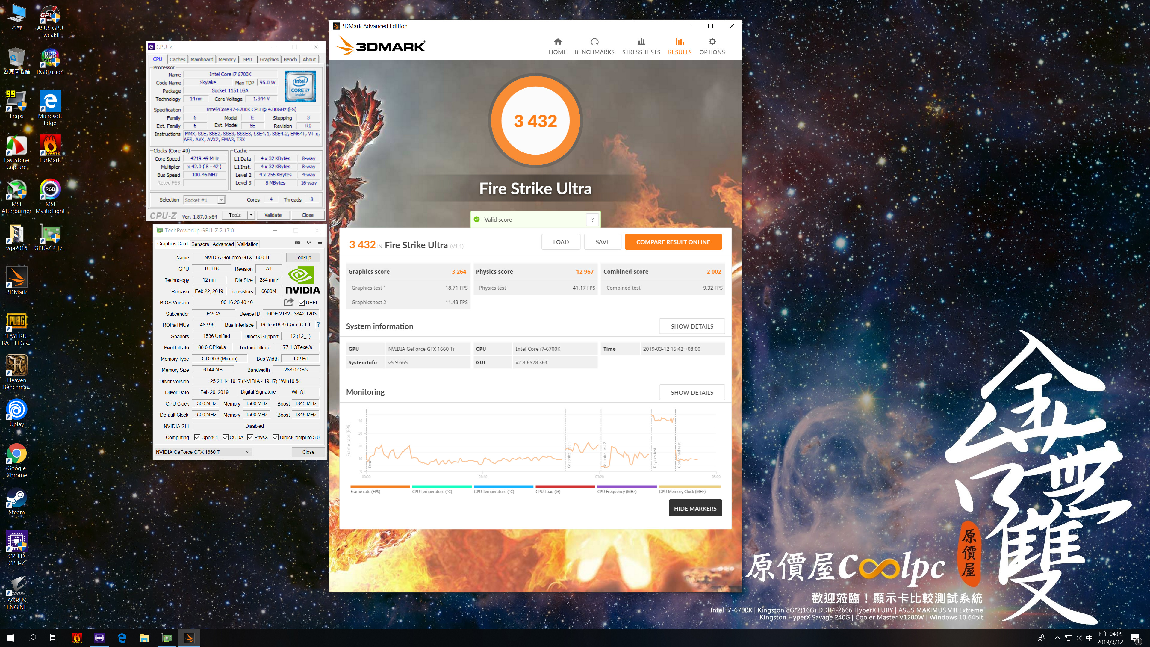
Task: Open the Tools dropdown arrow in CPU-Z
Action: [x=251, y=215]
